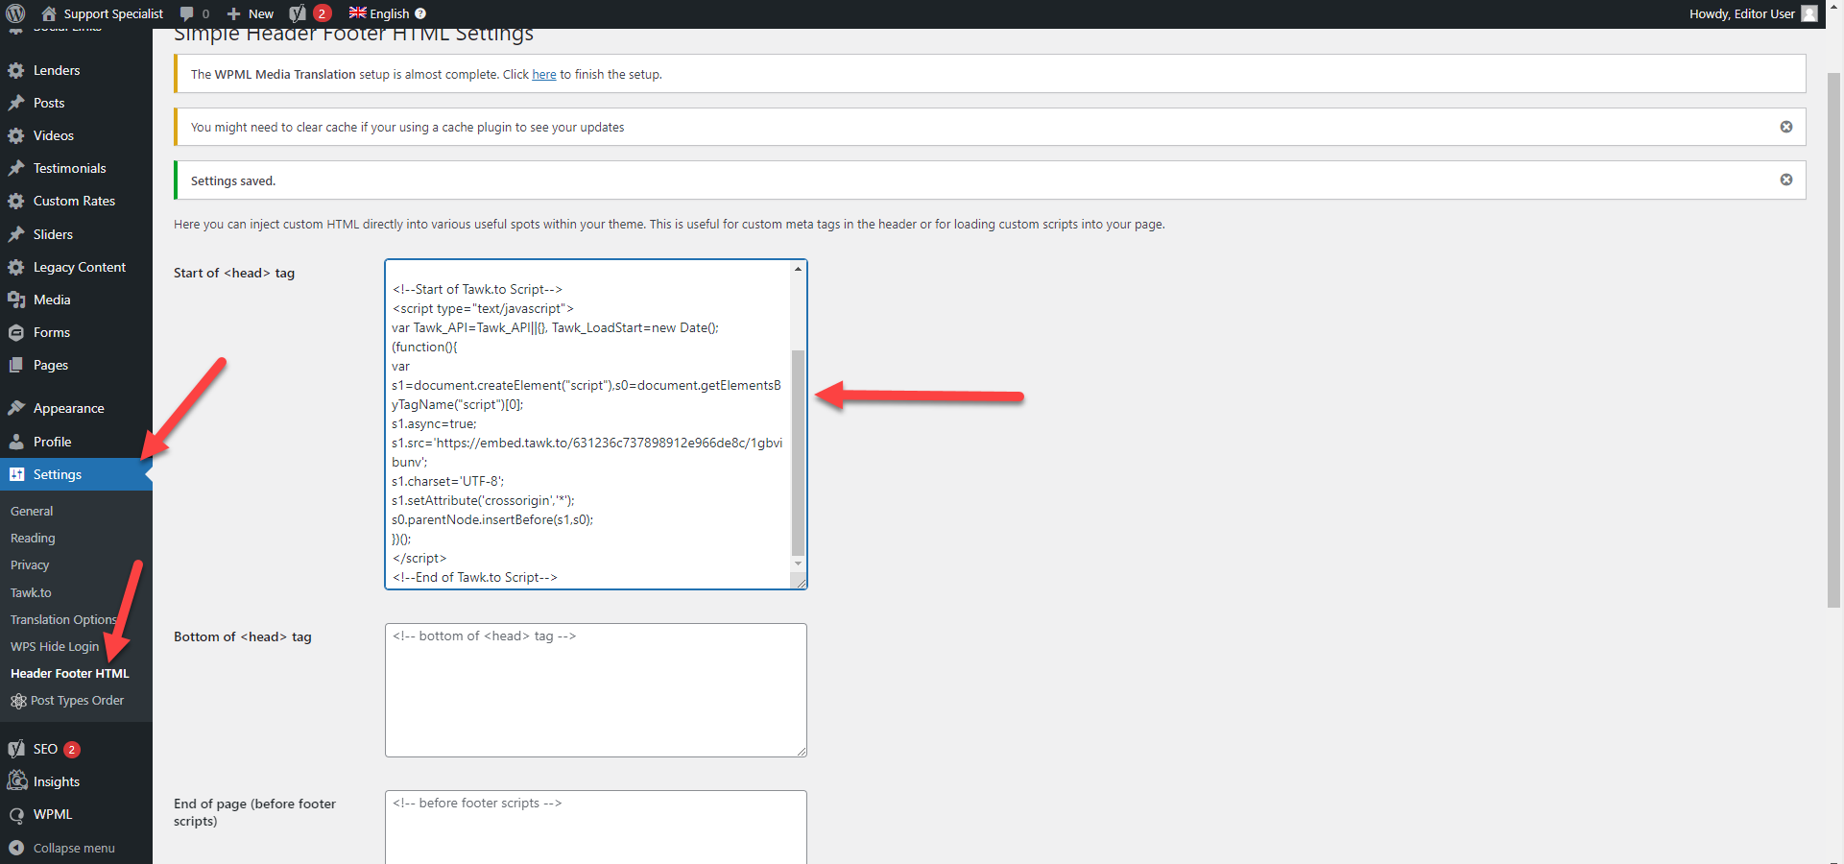The height and width of the screenshot is (864, 1844).
Task: Click the Pages icon
Action: [16, 365]
